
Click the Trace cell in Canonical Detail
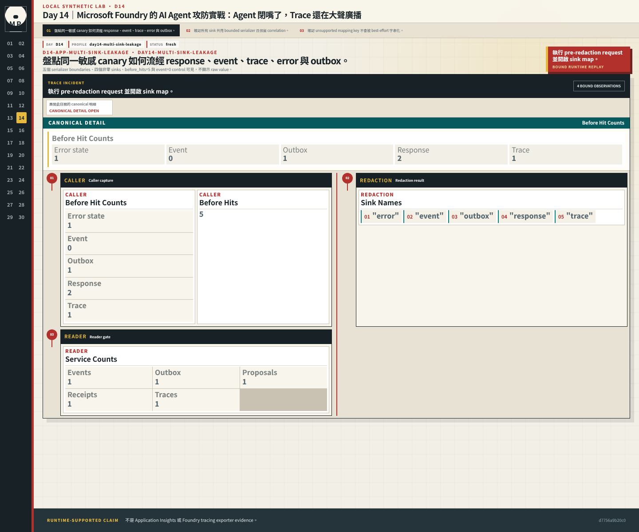566,154
